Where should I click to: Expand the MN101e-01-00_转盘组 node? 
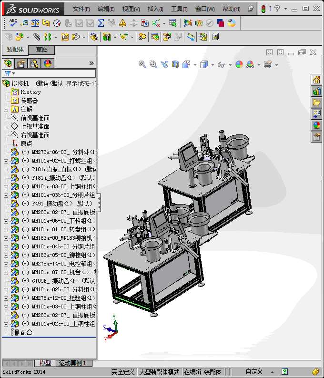[x=6, y=230]
